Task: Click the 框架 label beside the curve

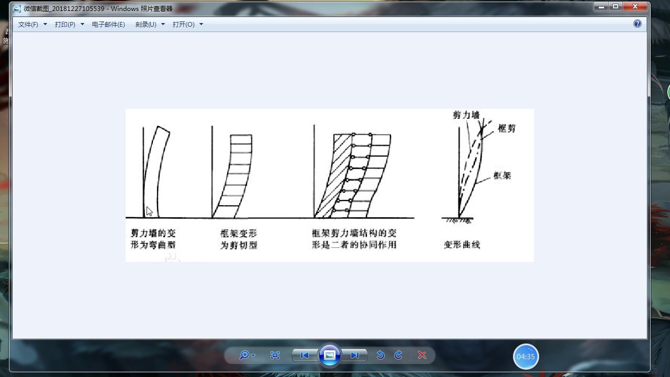Action: click(x=502, y=175)
